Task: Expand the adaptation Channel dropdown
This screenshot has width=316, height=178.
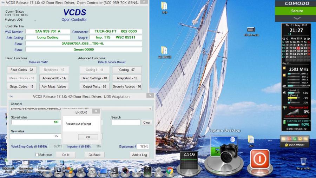Action: click(150, 108)
